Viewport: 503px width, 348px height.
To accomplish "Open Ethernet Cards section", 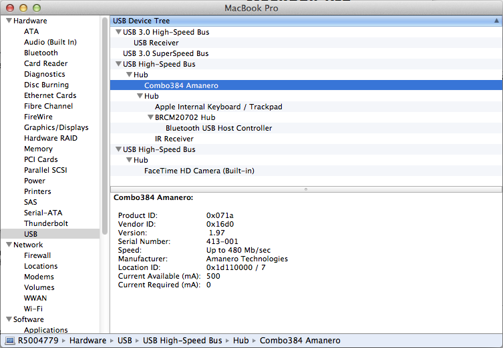I will pyautogui.click(x=50, y=95).
